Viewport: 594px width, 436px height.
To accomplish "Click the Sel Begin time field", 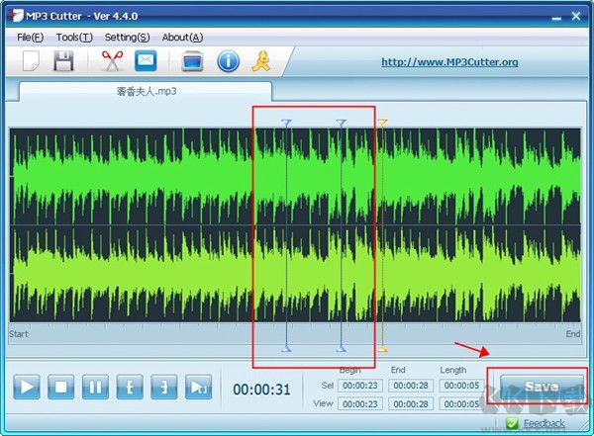I will click(x=360, y=386).
